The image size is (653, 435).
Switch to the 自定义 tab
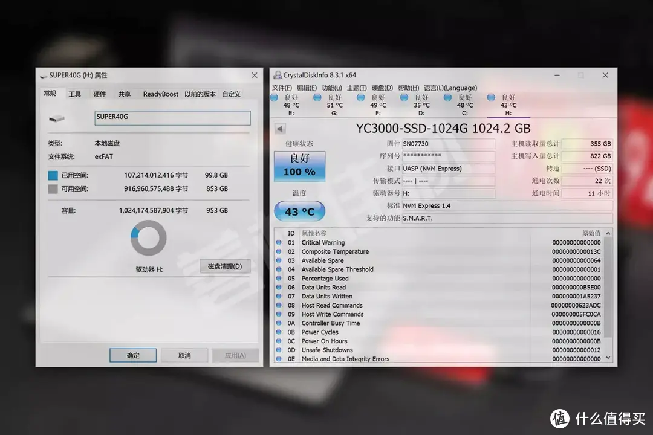tap(231, 94)
